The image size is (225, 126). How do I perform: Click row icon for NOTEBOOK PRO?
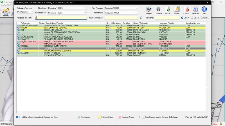18,48
